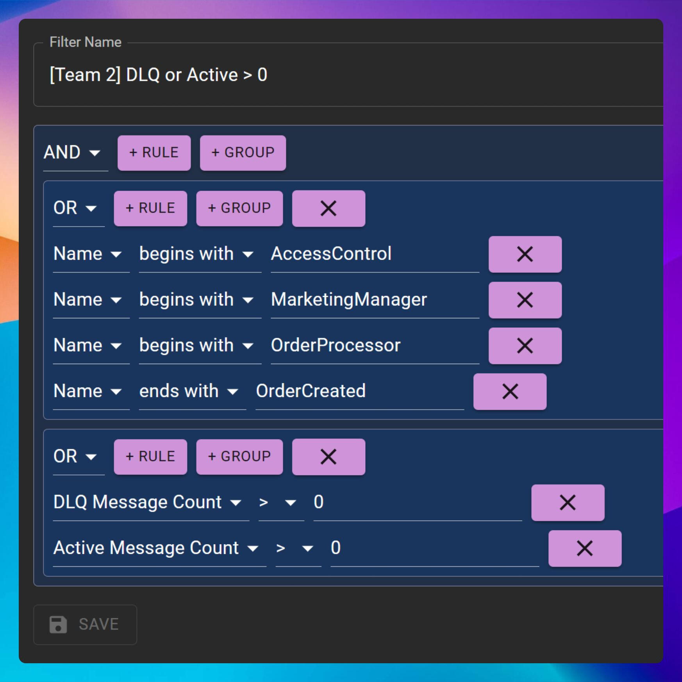Expand the Active Message Count field selector

[159, 548]
